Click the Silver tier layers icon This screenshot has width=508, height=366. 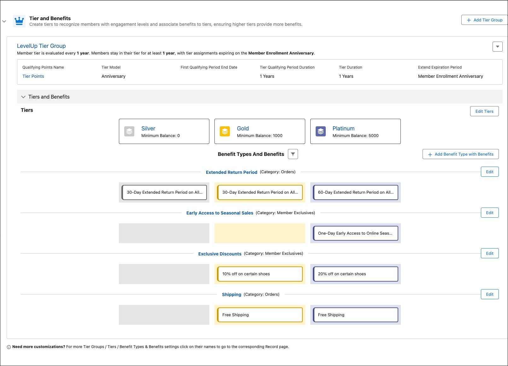129,131
